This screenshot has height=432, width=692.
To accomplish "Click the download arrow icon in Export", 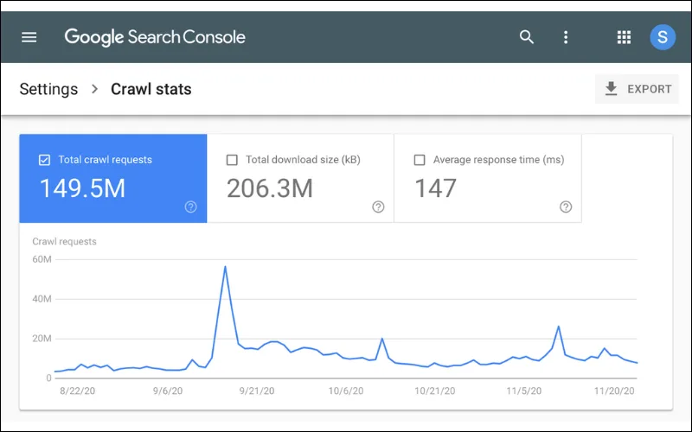I will pyautogui.click(x=611, y=89).
